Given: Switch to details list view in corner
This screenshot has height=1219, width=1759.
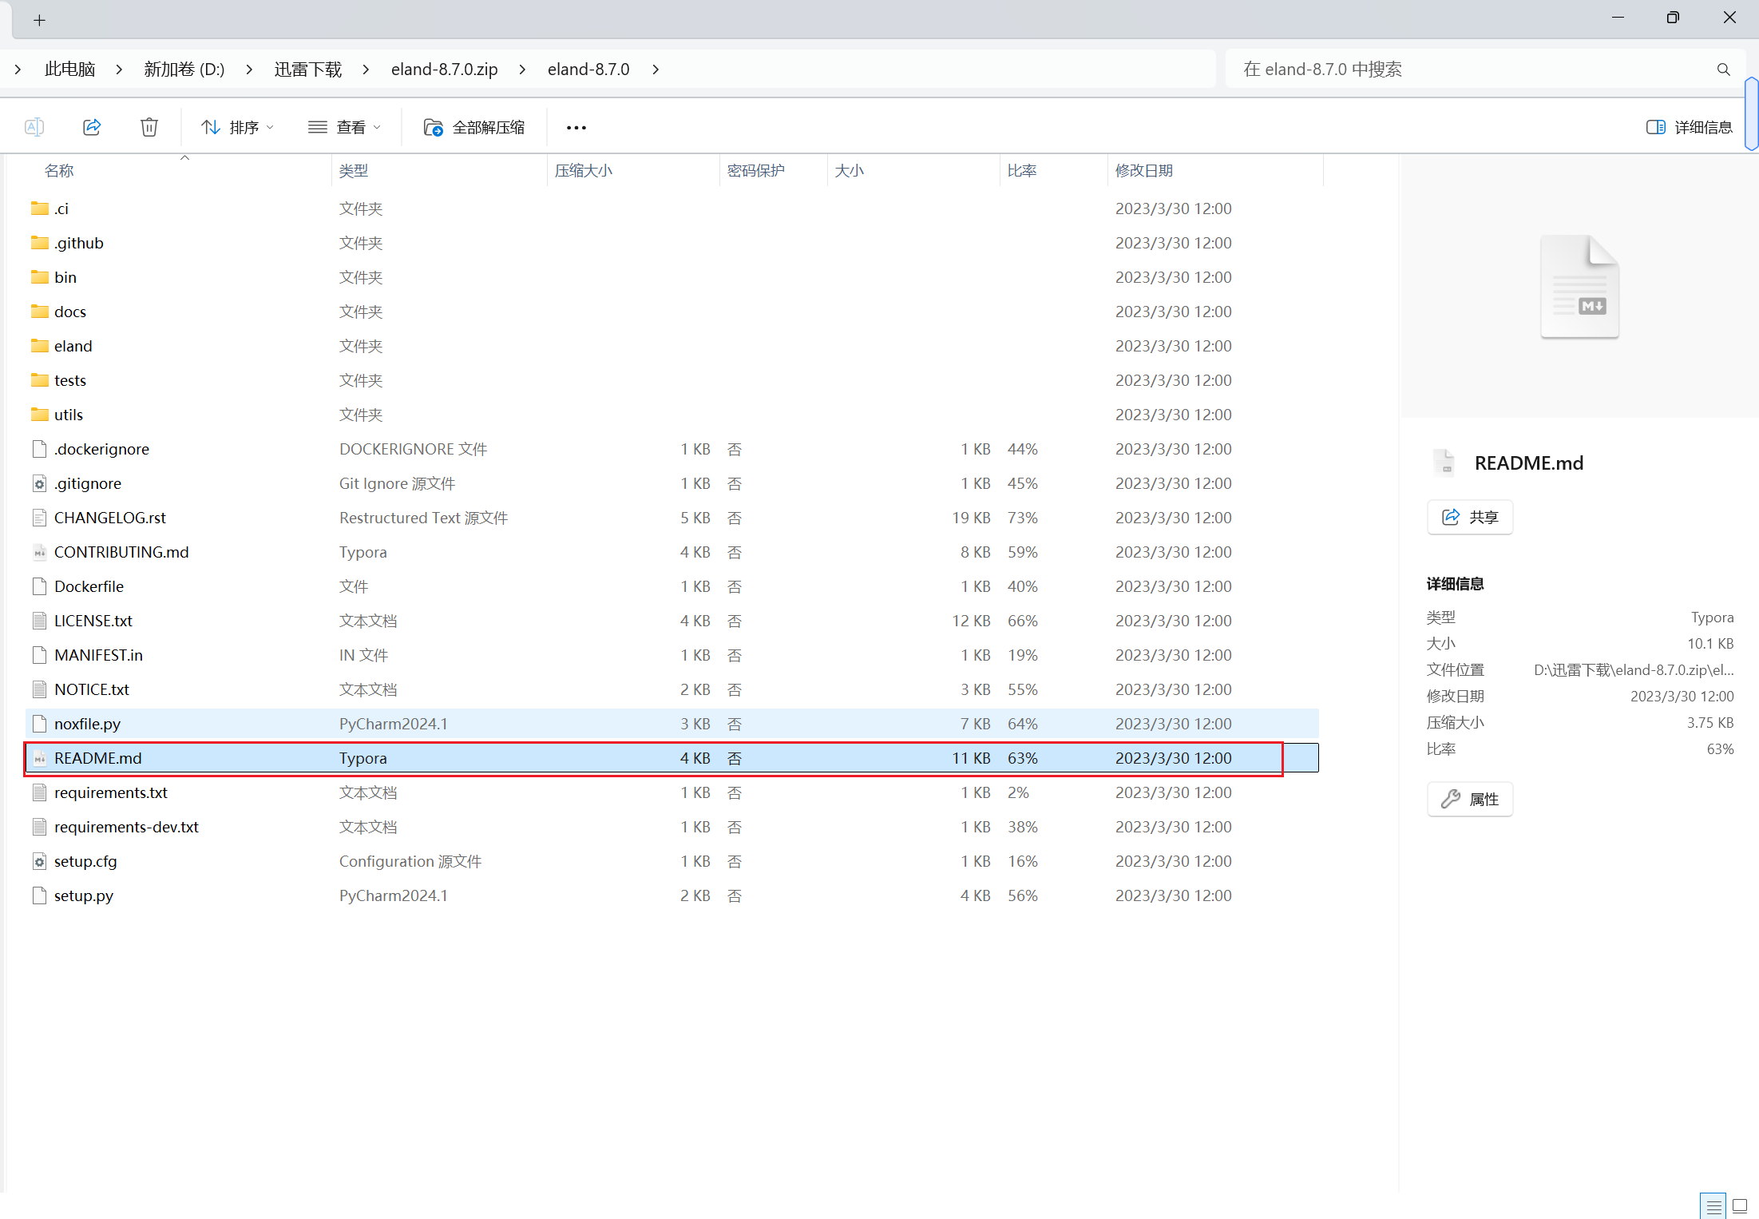Looking at the screenshot, I should point(1713,1205).
